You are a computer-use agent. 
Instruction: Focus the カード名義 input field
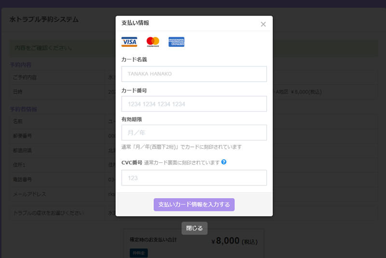click(194, 74)
